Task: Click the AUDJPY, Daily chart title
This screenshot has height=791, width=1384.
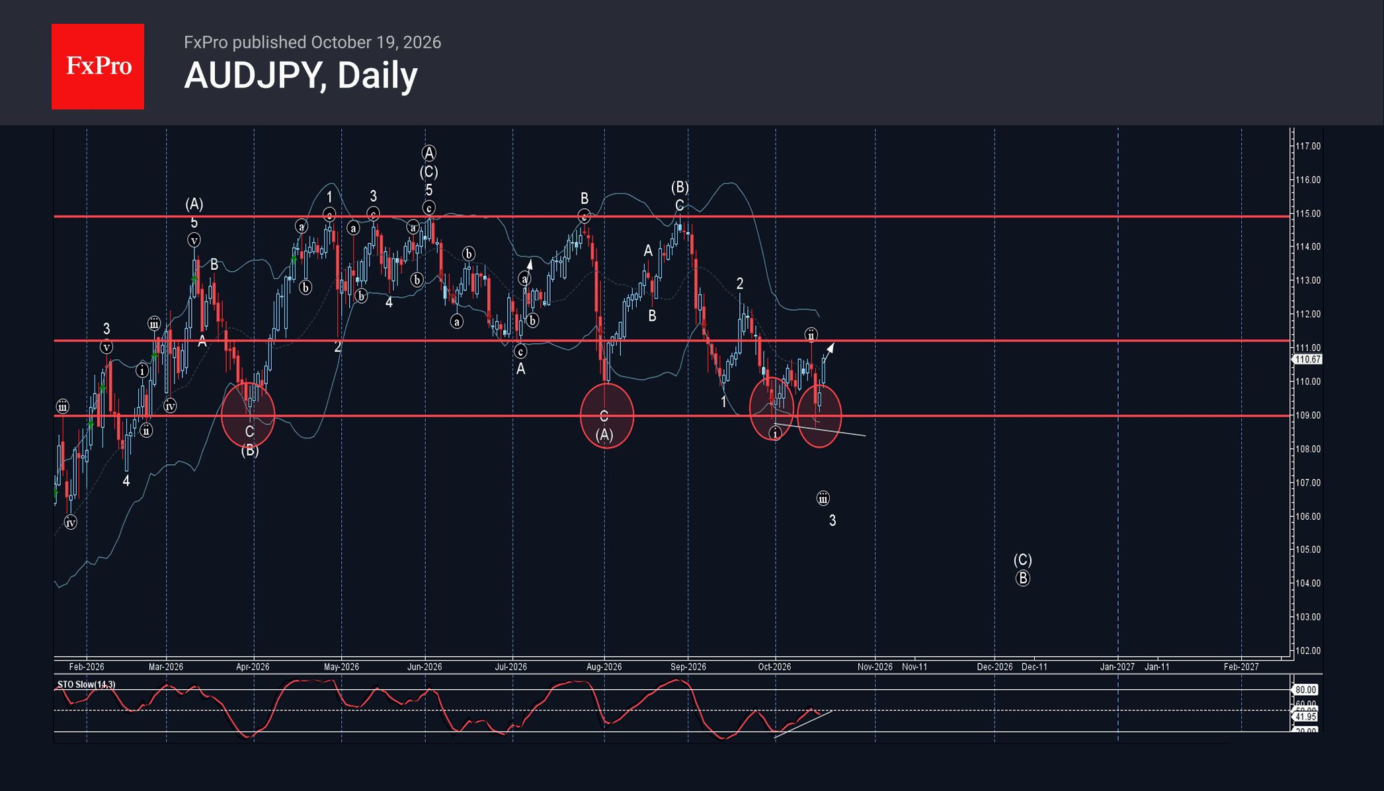Action: point(301,75)
